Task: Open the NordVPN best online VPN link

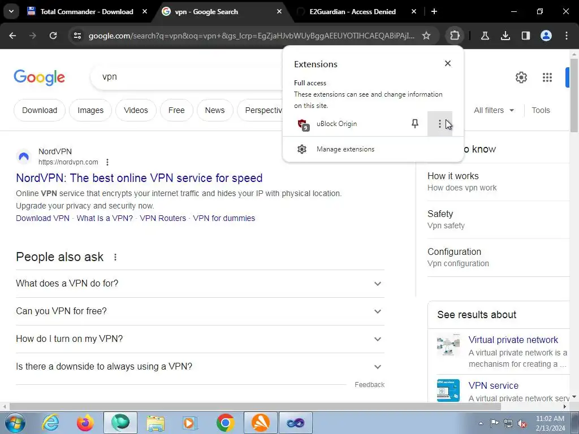Action: pyautogui.click(x=139, y=178)
